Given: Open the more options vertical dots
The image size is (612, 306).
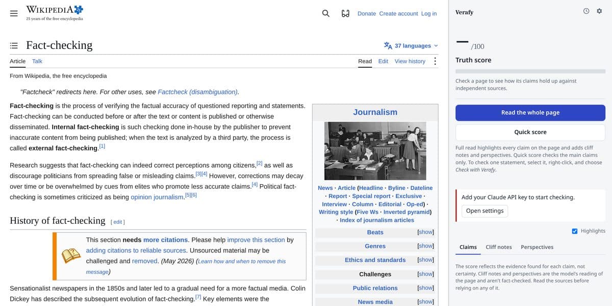Looking at the screenshot, I should tap(435, 61).
